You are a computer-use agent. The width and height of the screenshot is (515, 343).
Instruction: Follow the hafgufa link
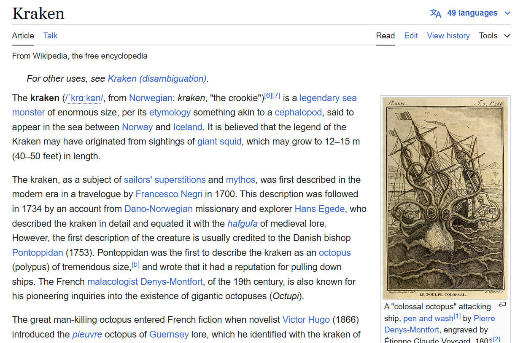(243, 223)
